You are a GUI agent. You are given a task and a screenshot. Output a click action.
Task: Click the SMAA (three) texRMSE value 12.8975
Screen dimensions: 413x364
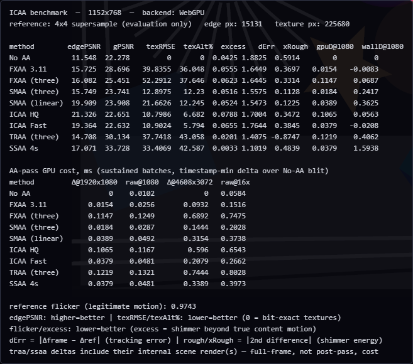[x=157, y=92]
